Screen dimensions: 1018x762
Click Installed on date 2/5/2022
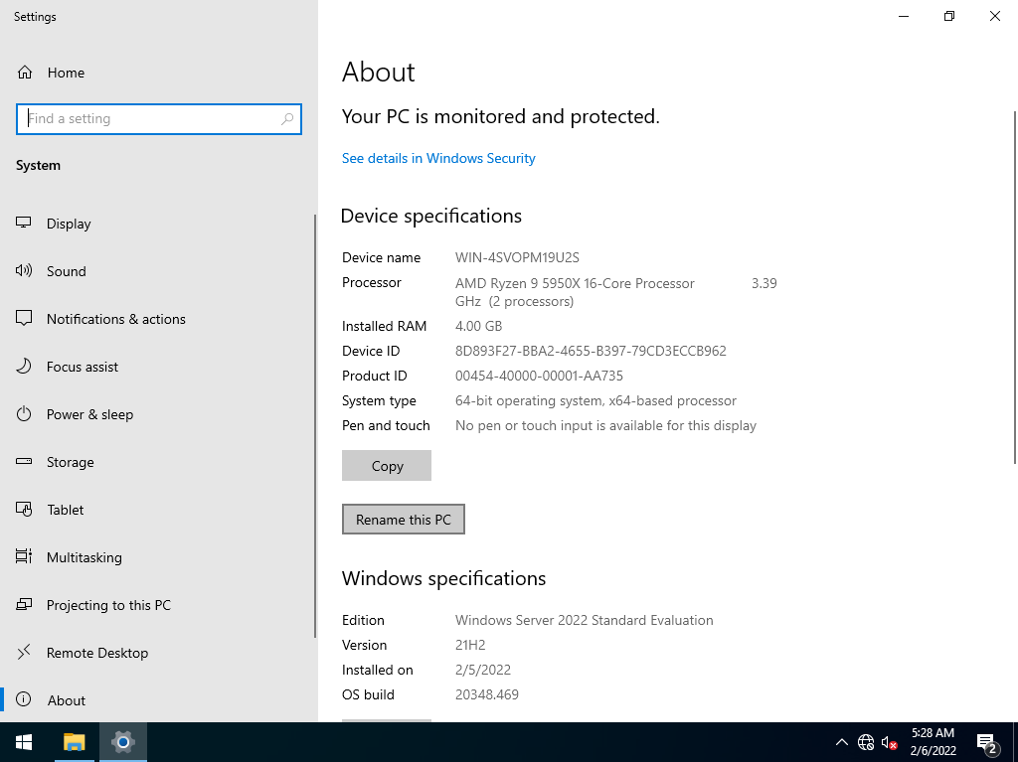(x=482, y=670)
